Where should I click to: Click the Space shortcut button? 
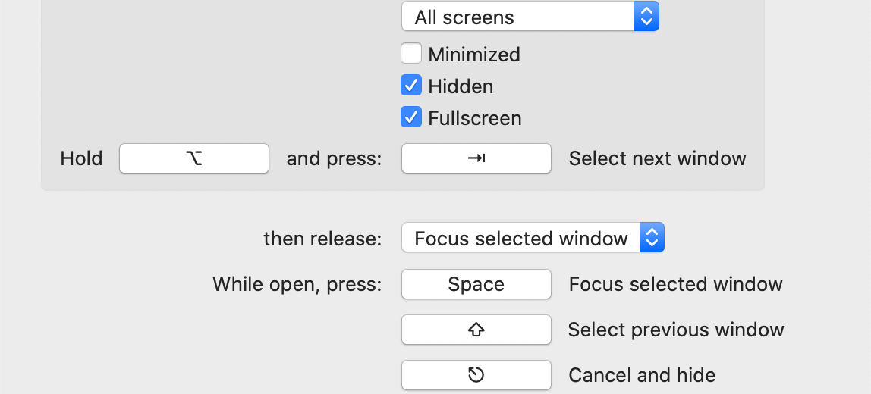(476, 284)
